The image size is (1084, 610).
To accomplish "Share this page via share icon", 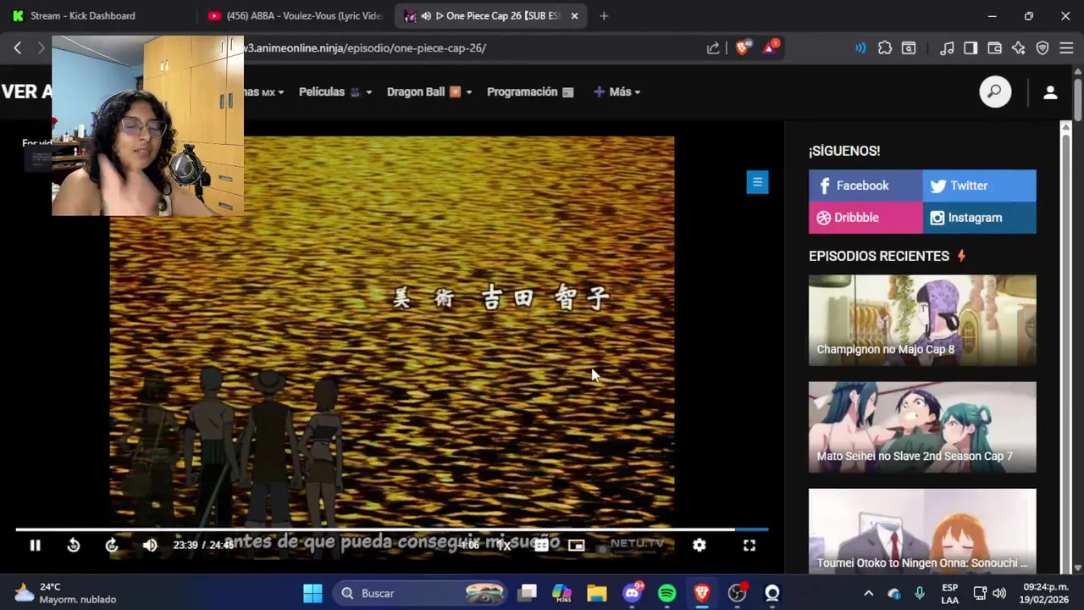I will coord(713,48).
